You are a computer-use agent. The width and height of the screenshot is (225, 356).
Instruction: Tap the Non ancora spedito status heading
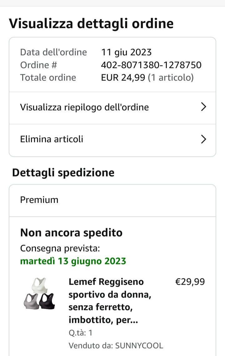pyautogui.click(x=71, y=233)
